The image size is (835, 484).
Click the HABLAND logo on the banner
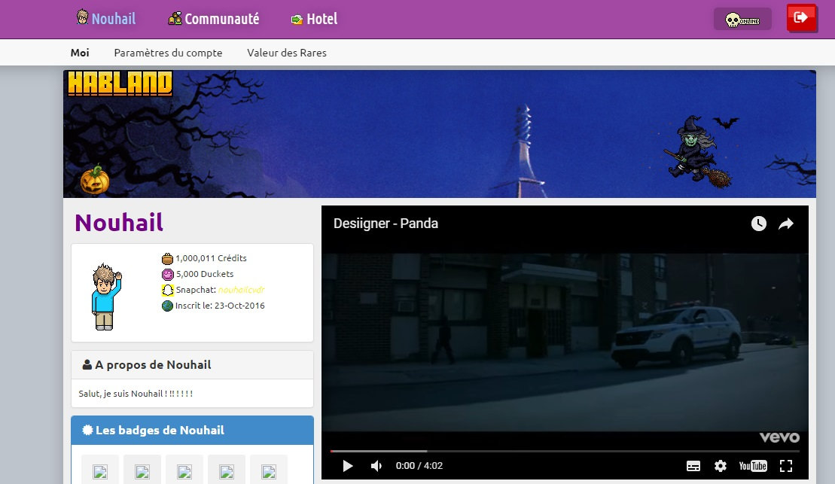click(x=118, y=84)
